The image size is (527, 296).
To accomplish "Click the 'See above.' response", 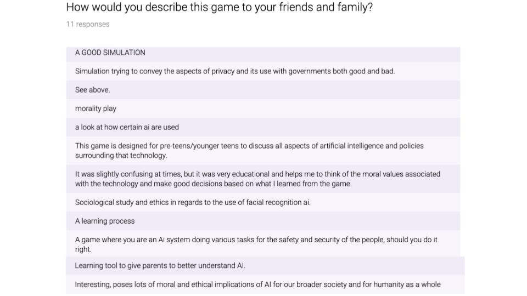I will [263, 90].
